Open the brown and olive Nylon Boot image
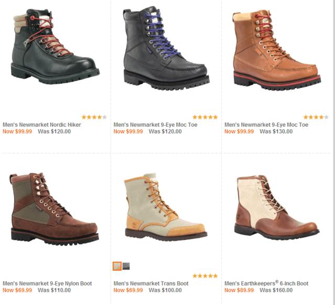The image size is (335, 305). (x=54, y=209)
